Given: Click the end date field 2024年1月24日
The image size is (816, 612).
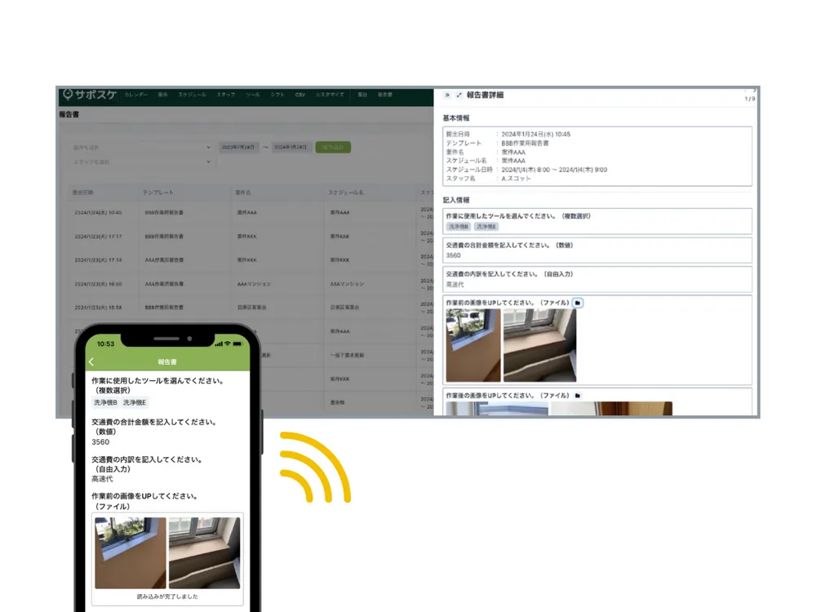Looking at the screenshot, I should 290,147.
